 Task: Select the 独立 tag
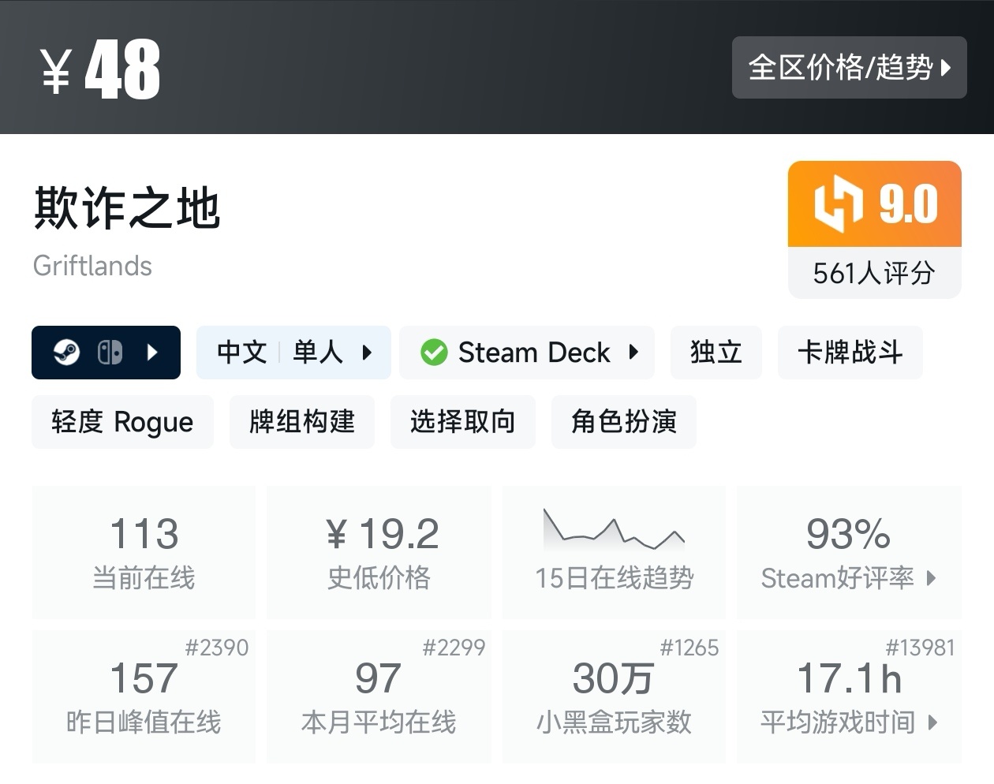pos(716,352)
